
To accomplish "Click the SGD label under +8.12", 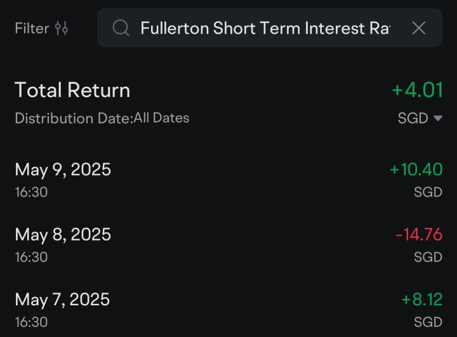I will pos(428,321).
